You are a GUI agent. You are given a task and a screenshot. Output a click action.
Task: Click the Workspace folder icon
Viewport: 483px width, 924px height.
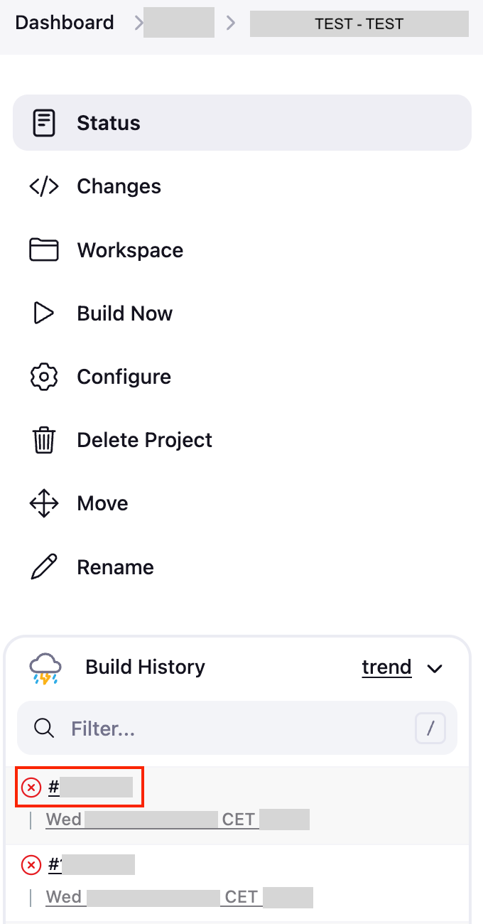[44, 250]
